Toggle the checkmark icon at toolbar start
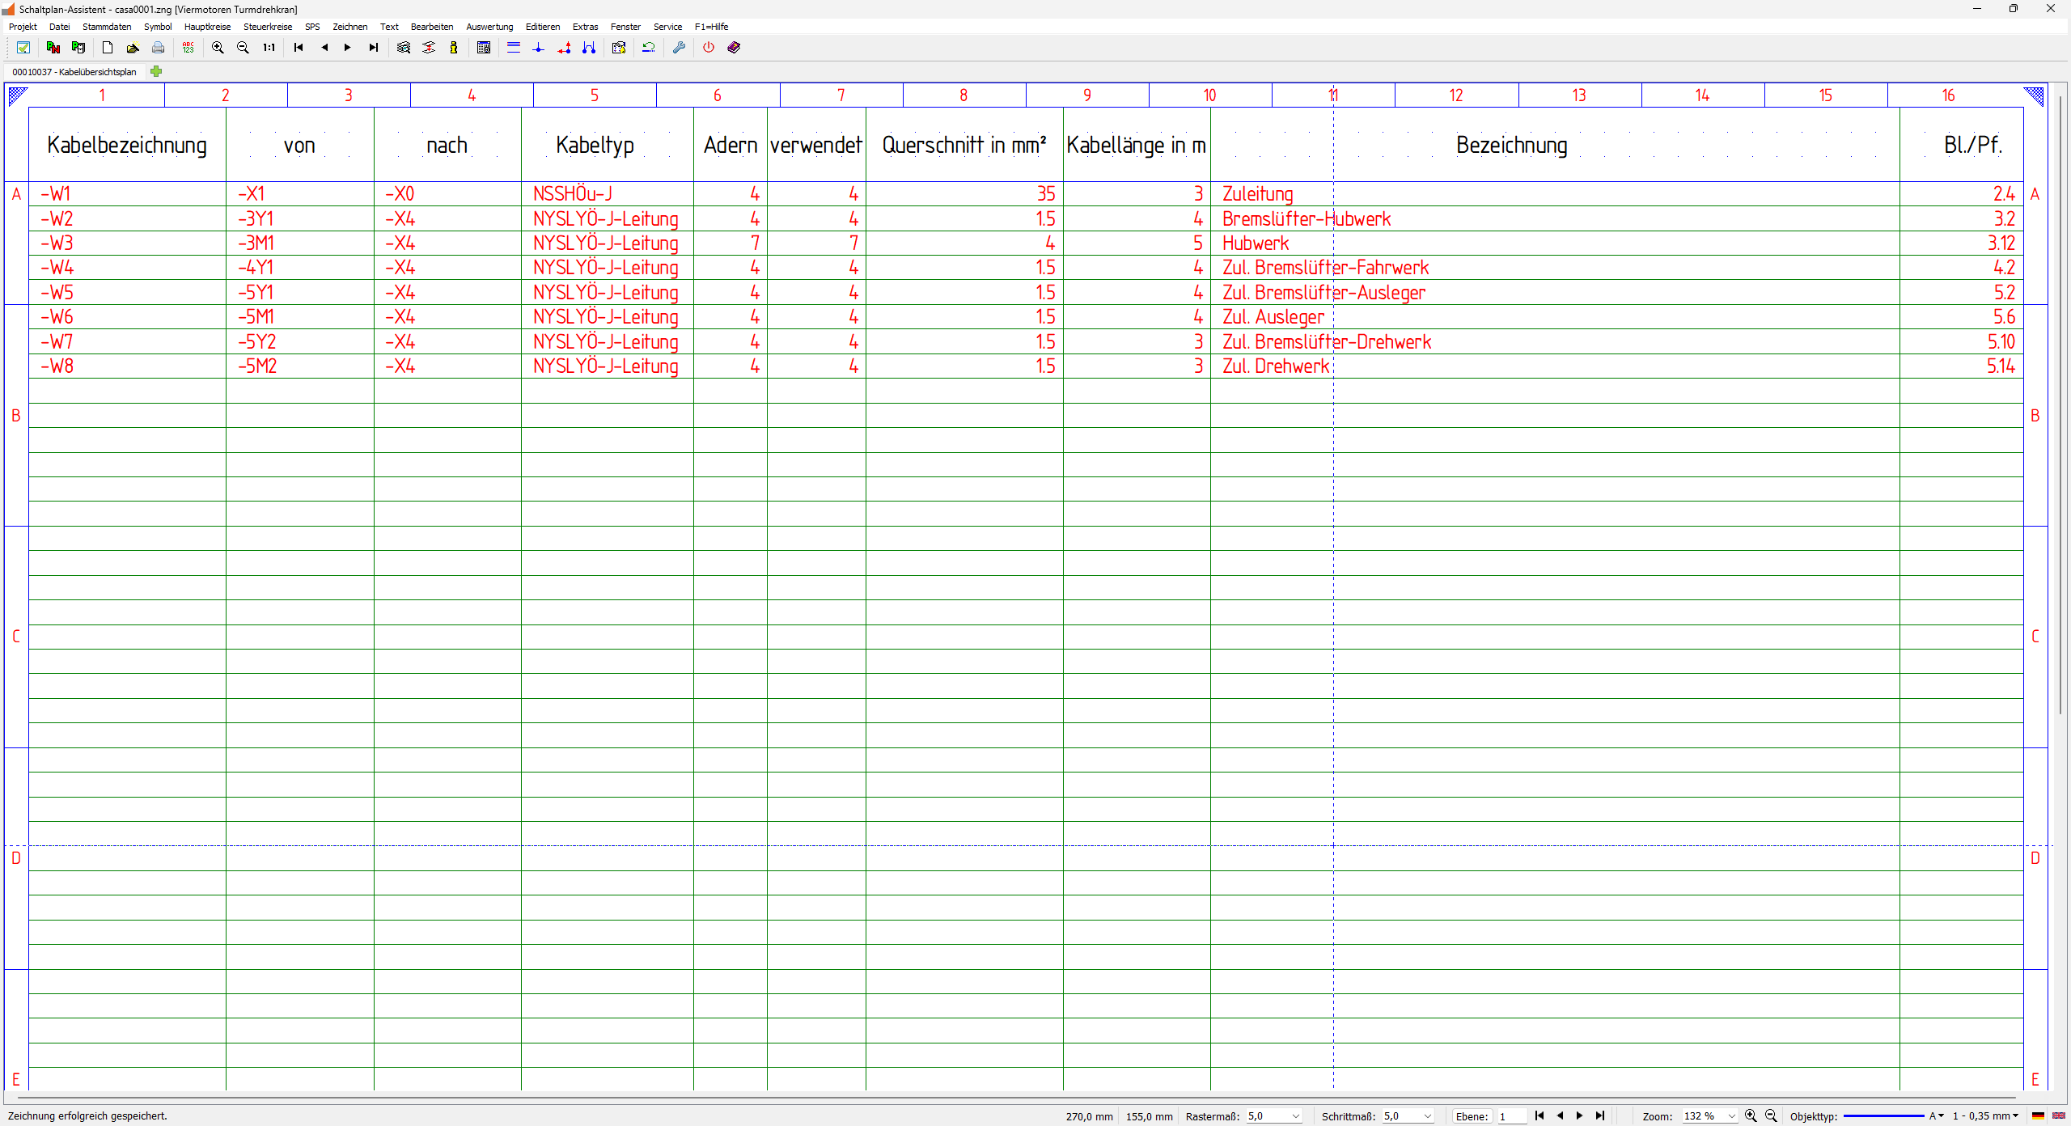The image size is (2071, 1126). coord(23,48)
